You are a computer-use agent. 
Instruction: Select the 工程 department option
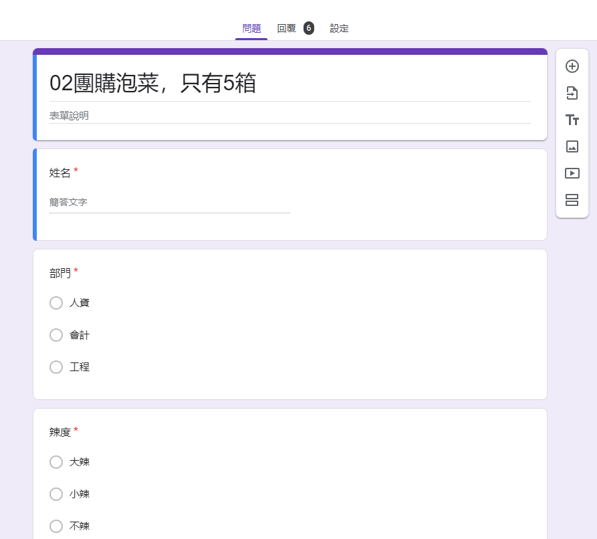56,367
